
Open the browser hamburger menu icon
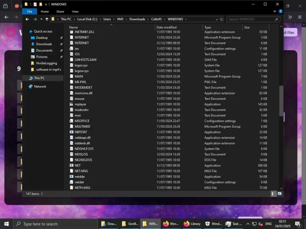point(300,17)
